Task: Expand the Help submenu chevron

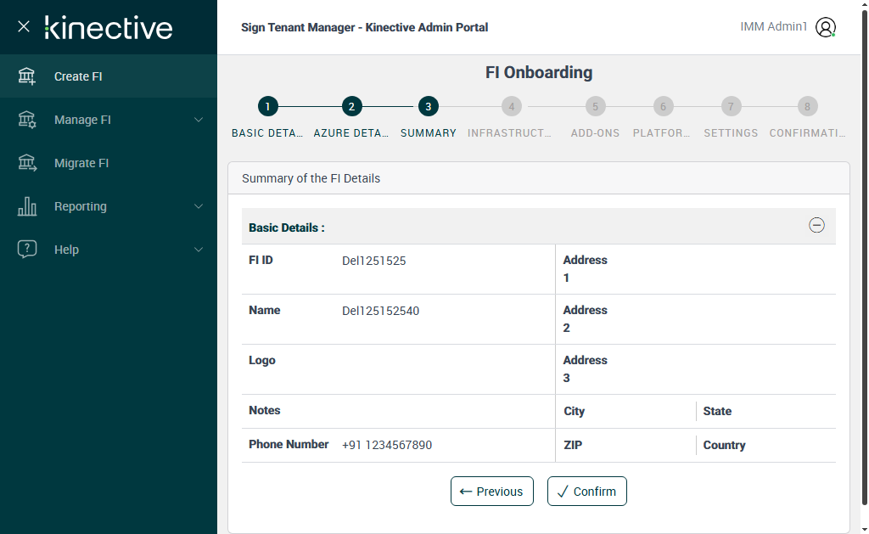Action: click(199, 250)
